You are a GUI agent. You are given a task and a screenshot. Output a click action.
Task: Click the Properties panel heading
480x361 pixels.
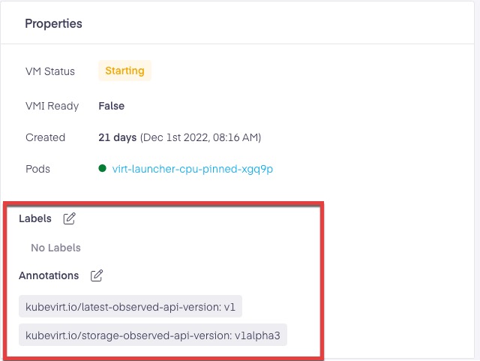coord(53,23)
